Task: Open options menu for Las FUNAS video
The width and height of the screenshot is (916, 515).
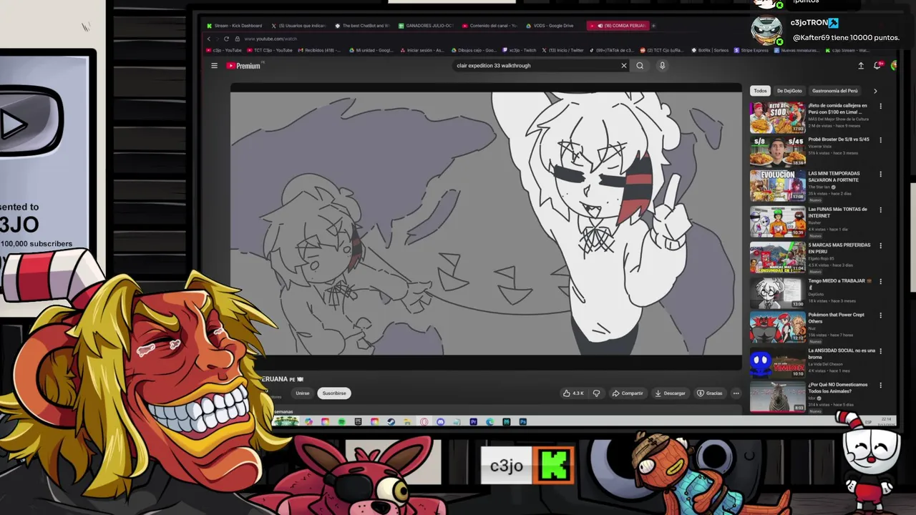Action: click(x=880, y=210)
